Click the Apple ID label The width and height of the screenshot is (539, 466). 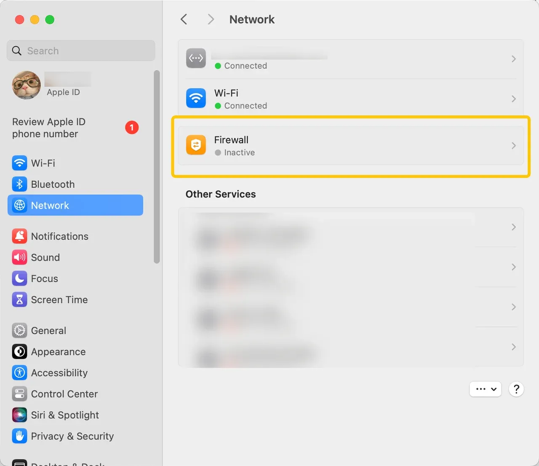(63, 92)
